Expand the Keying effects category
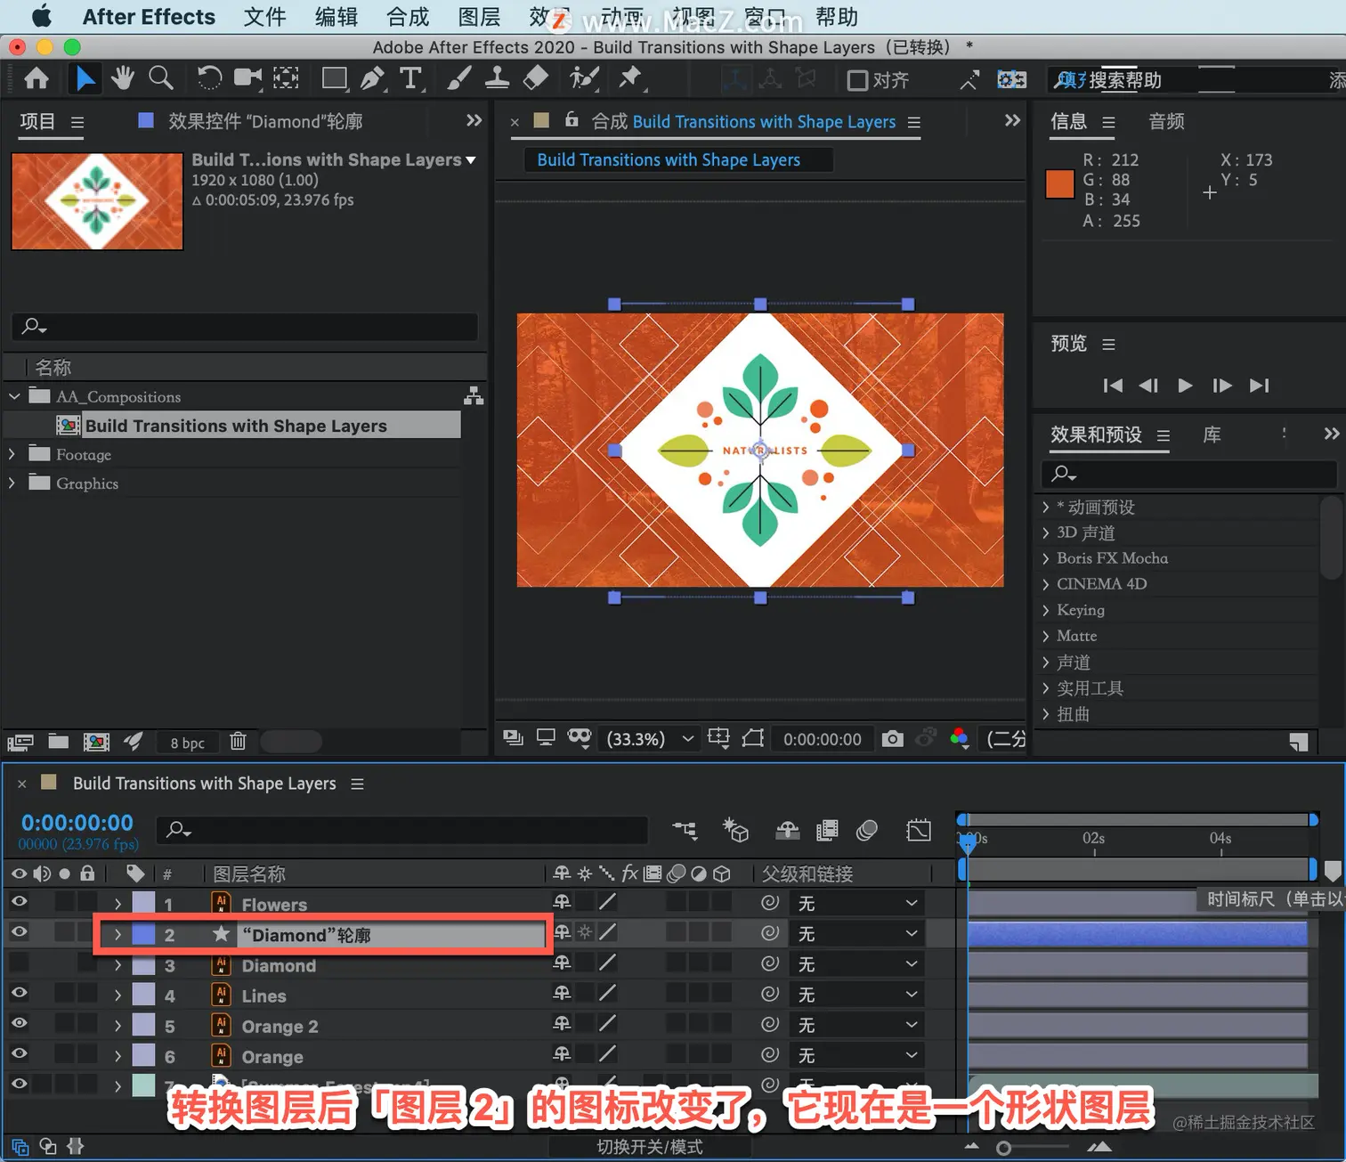This screenshot has height=1162, width=1346. [x=1046, y=610]
